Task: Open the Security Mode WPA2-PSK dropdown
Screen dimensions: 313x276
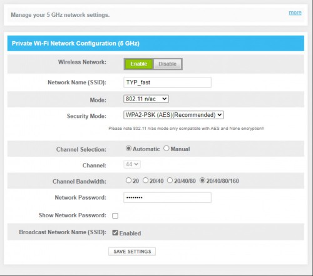Action: (x=173, y=115)
